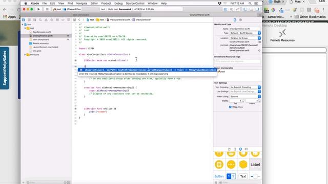
Task: Open the Navigate menu
Action: point(81,4)
